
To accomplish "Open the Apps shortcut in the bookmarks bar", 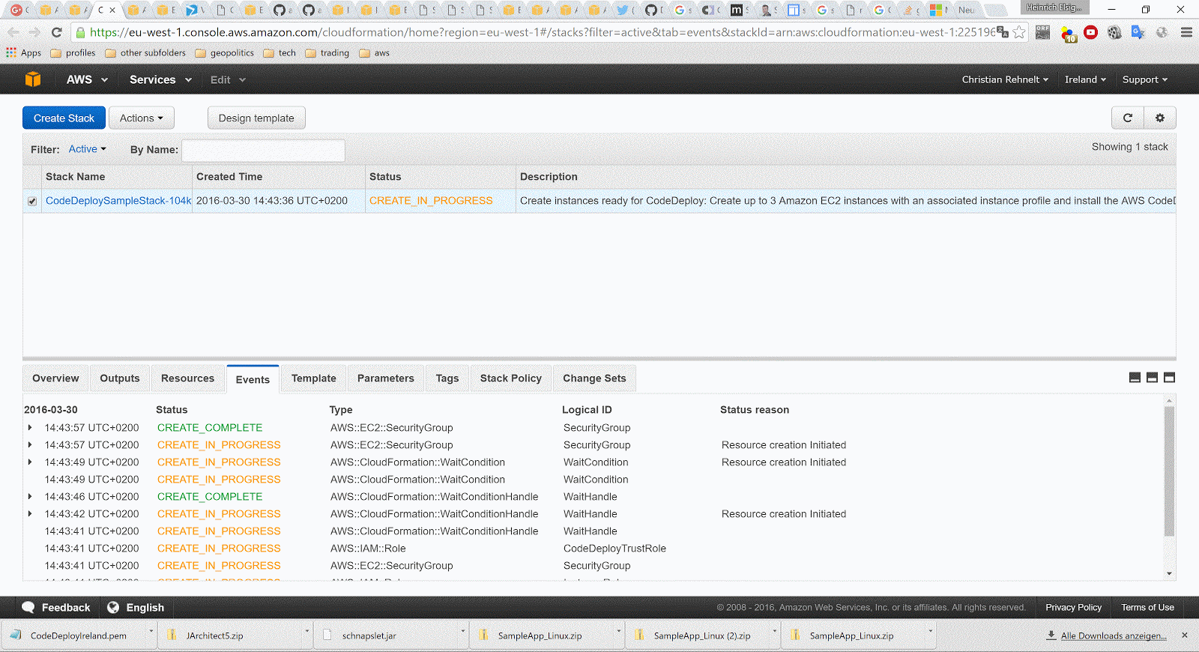I will click(x=23, y=53).
